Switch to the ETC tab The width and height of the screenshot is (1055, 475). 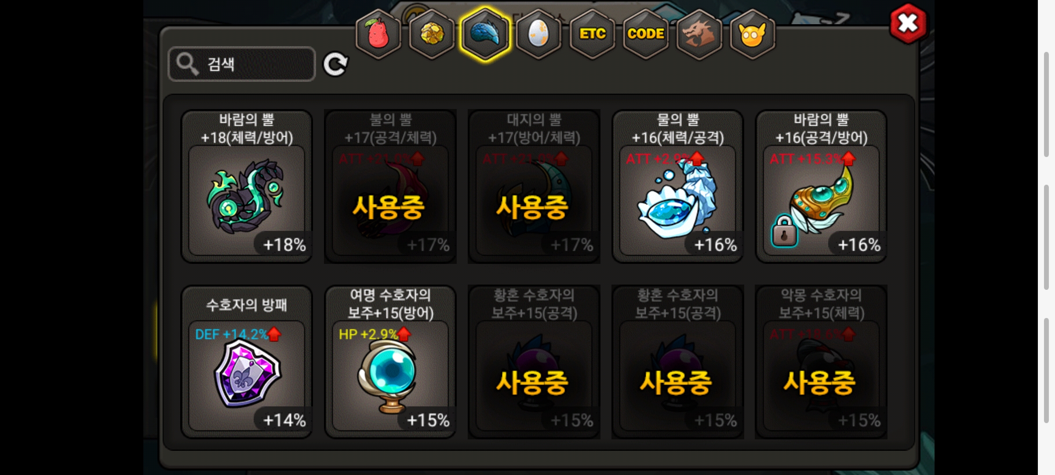point(592,34)
